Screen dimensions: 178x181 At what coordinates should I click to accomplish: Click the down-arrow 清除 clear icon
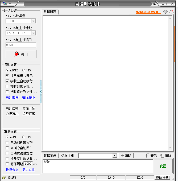(147, 156)
